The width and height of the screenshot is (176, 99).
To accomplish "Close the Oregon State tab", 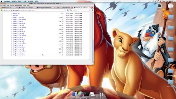I will (72, 8).
